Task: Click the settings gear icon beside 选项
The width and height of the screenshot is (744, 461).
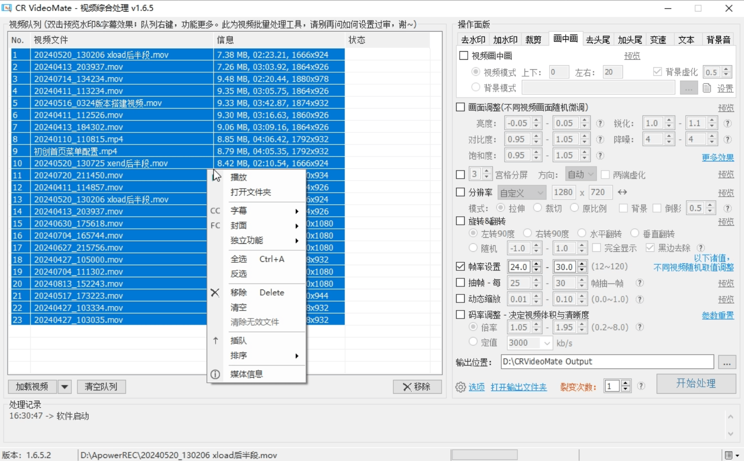Action: click(x=460, y=387)
